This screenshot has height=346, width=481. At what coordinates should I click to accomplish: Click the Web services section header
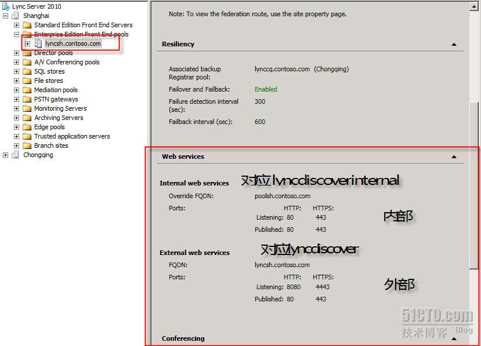pos(183,156)
